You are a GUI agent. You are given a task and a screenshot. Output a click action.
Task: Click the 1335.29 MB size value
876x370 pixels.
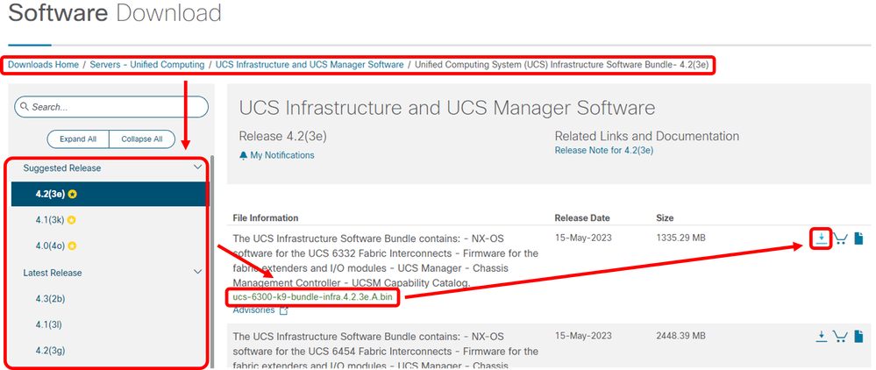pyautogui.click(x=681, y=238)
